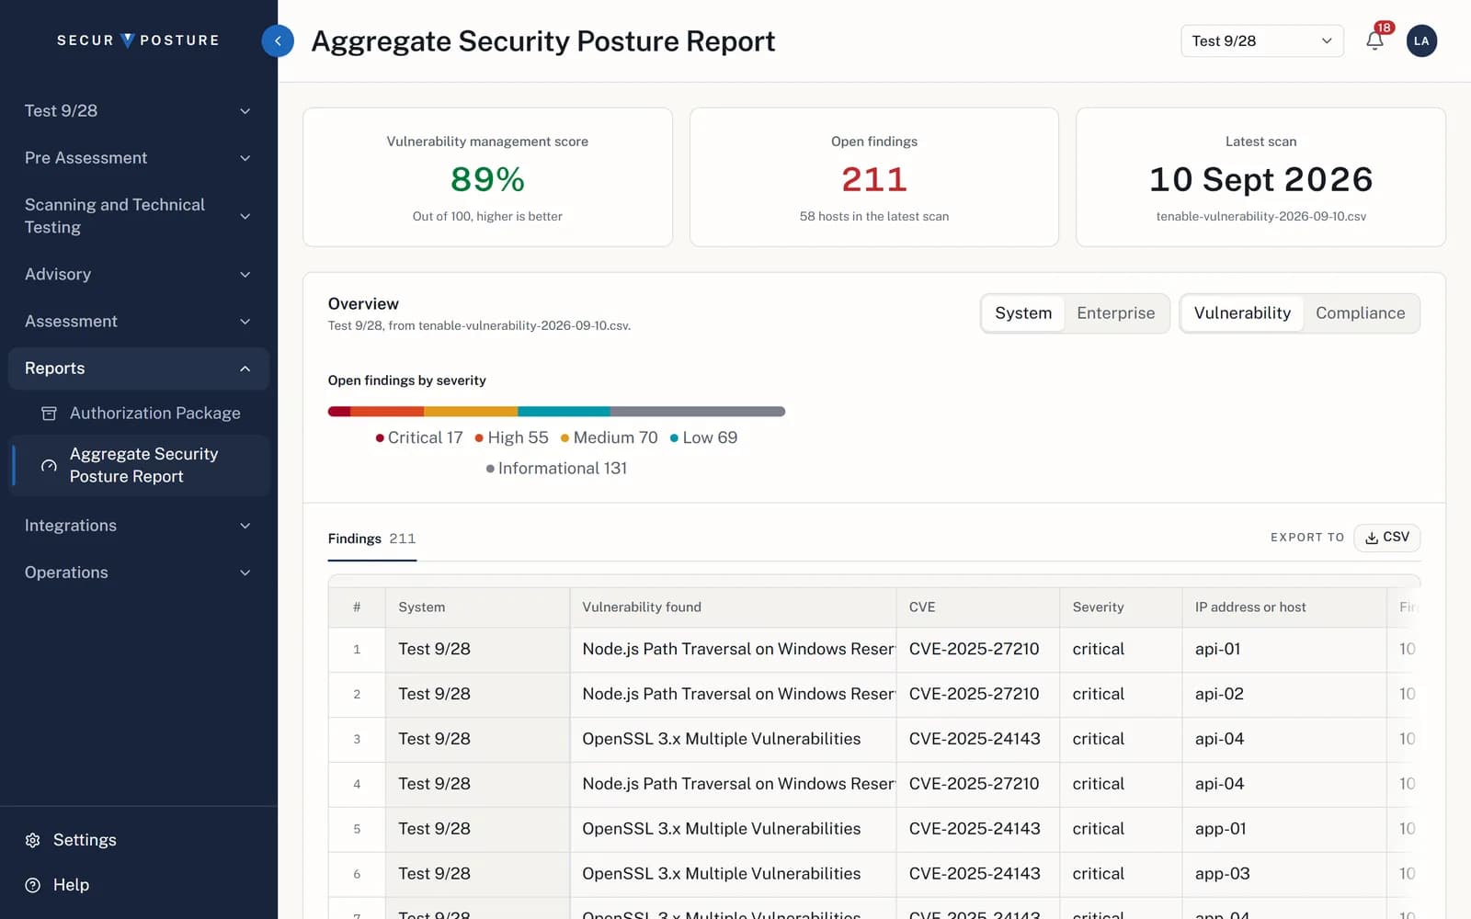Screen dimensions: 1471x919
Task: Open notifications bell with 18 badge
Action: click(1374, 40)
